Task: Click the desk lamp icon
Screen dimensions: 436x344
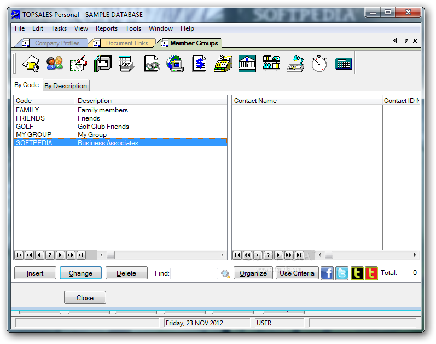Action: pos(295,64)
